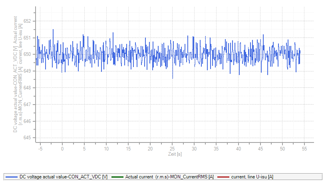This screenshot has width=328, height=182.
Task: Click the red current line U-isu swatch
Action: (223, 177)
